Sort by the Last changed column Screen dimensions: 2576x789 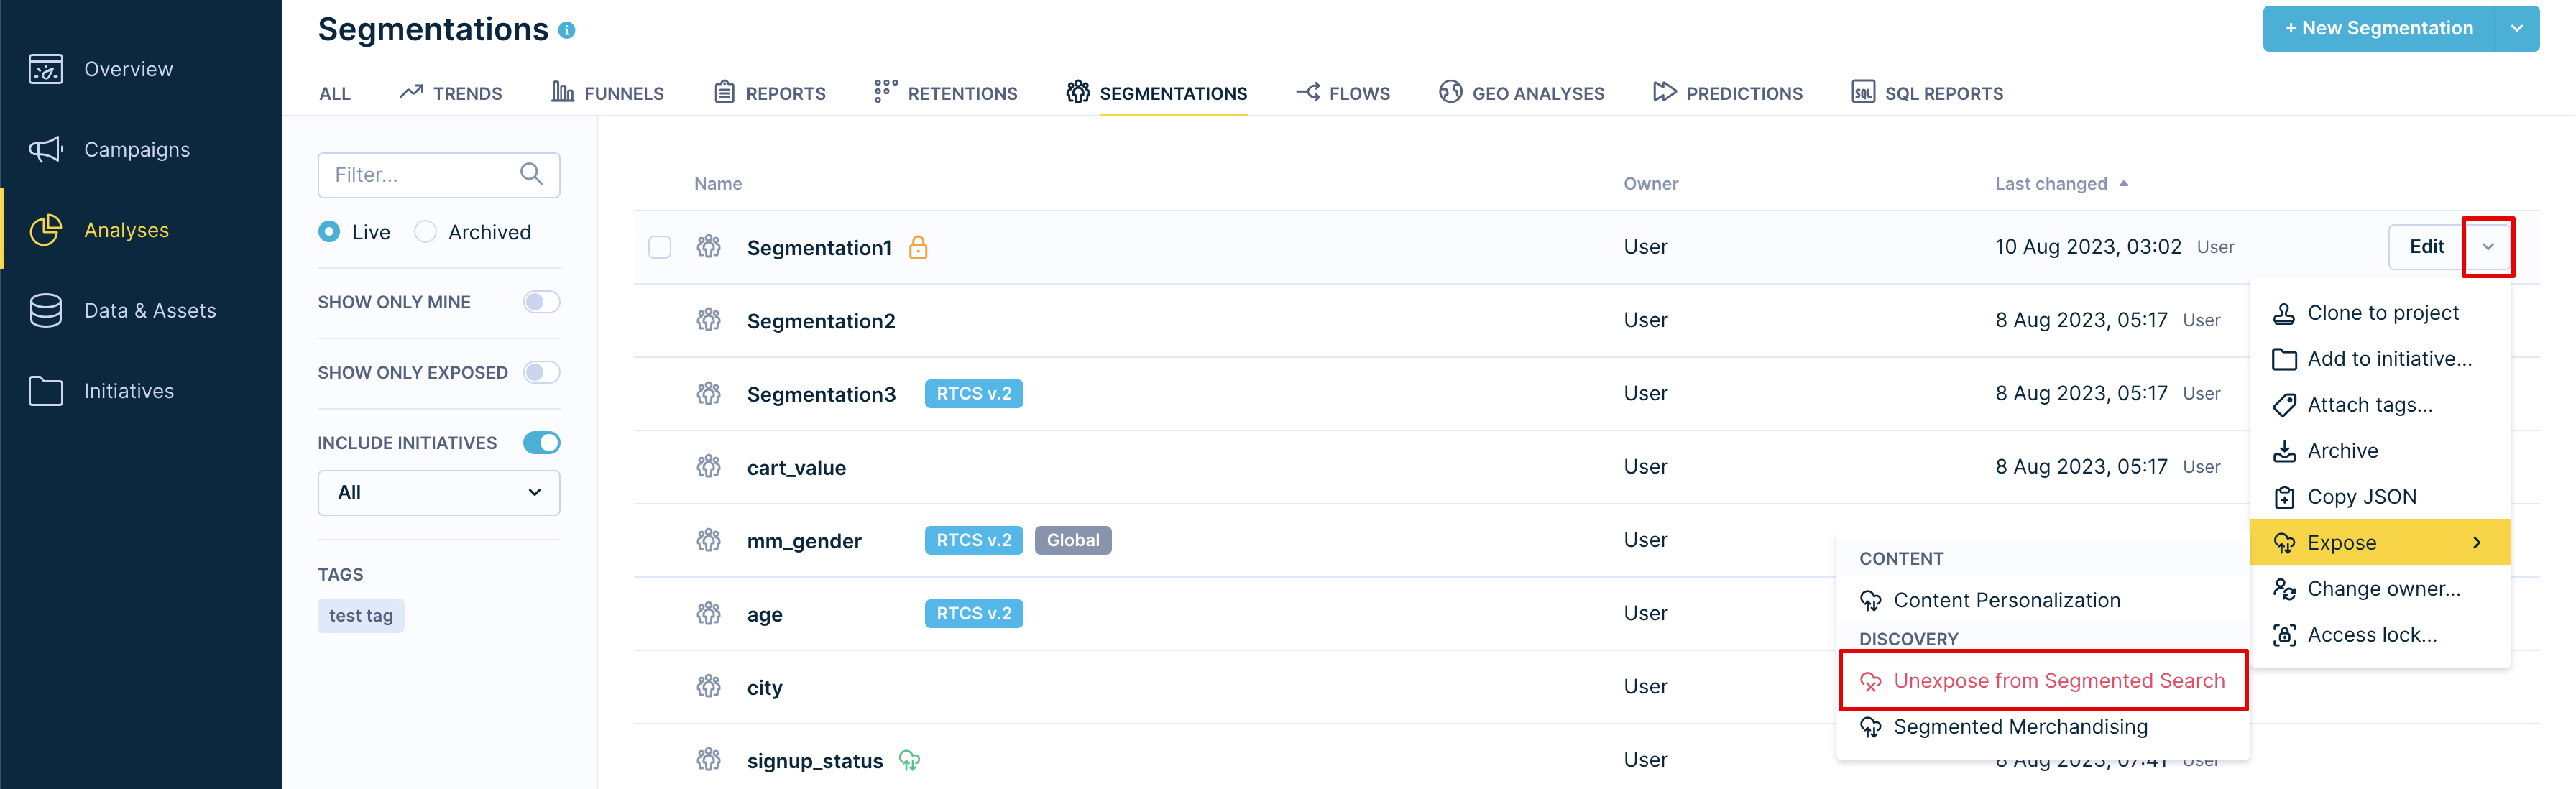pos(2061,184)
